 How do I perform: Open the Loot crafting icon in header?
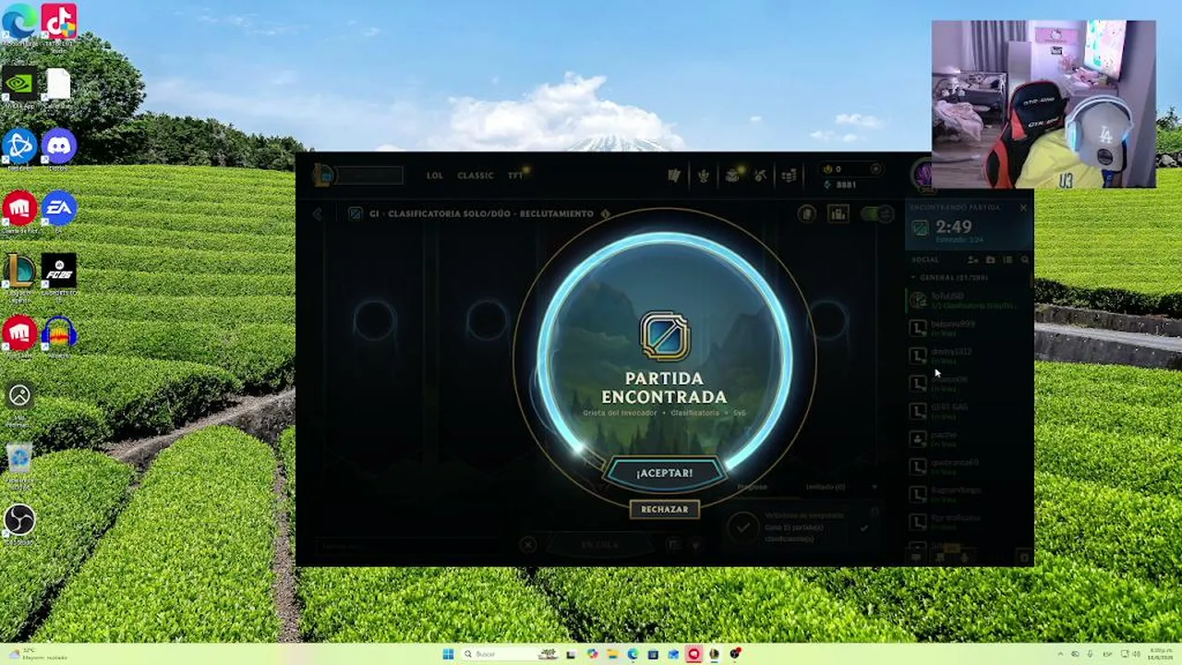(x=760, y=175)
